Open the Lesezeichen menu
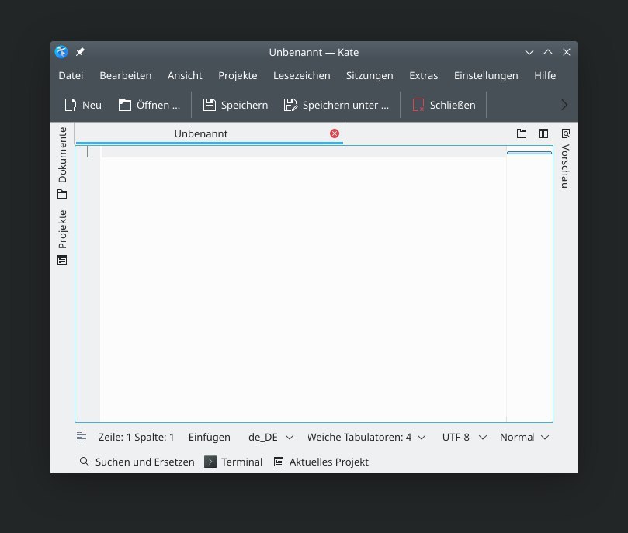 [302, 75]
